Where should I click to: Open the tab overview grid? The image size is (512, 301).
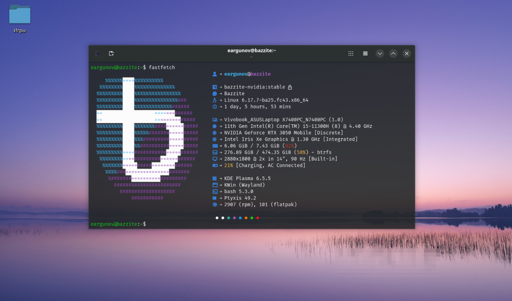[x=351, y=53]
